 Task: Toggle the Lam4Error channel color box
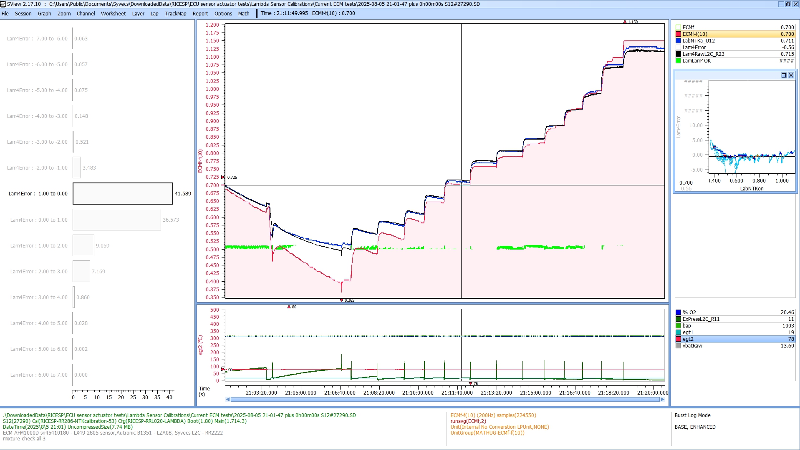coord(678,47)
